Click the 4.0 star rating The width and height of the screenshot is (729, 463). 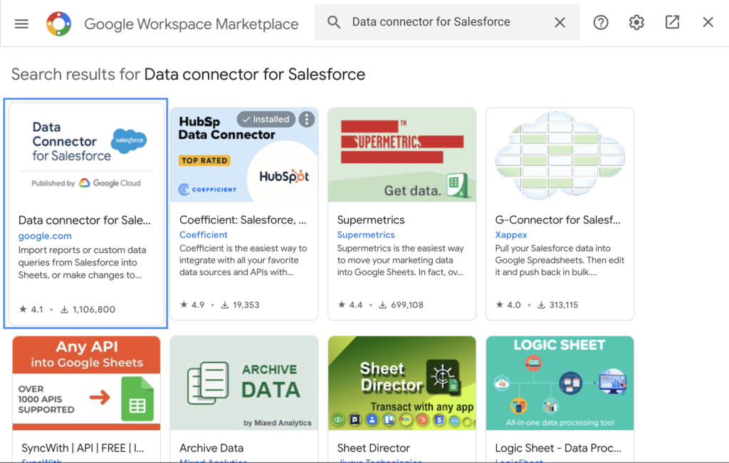tap(508, 305)
